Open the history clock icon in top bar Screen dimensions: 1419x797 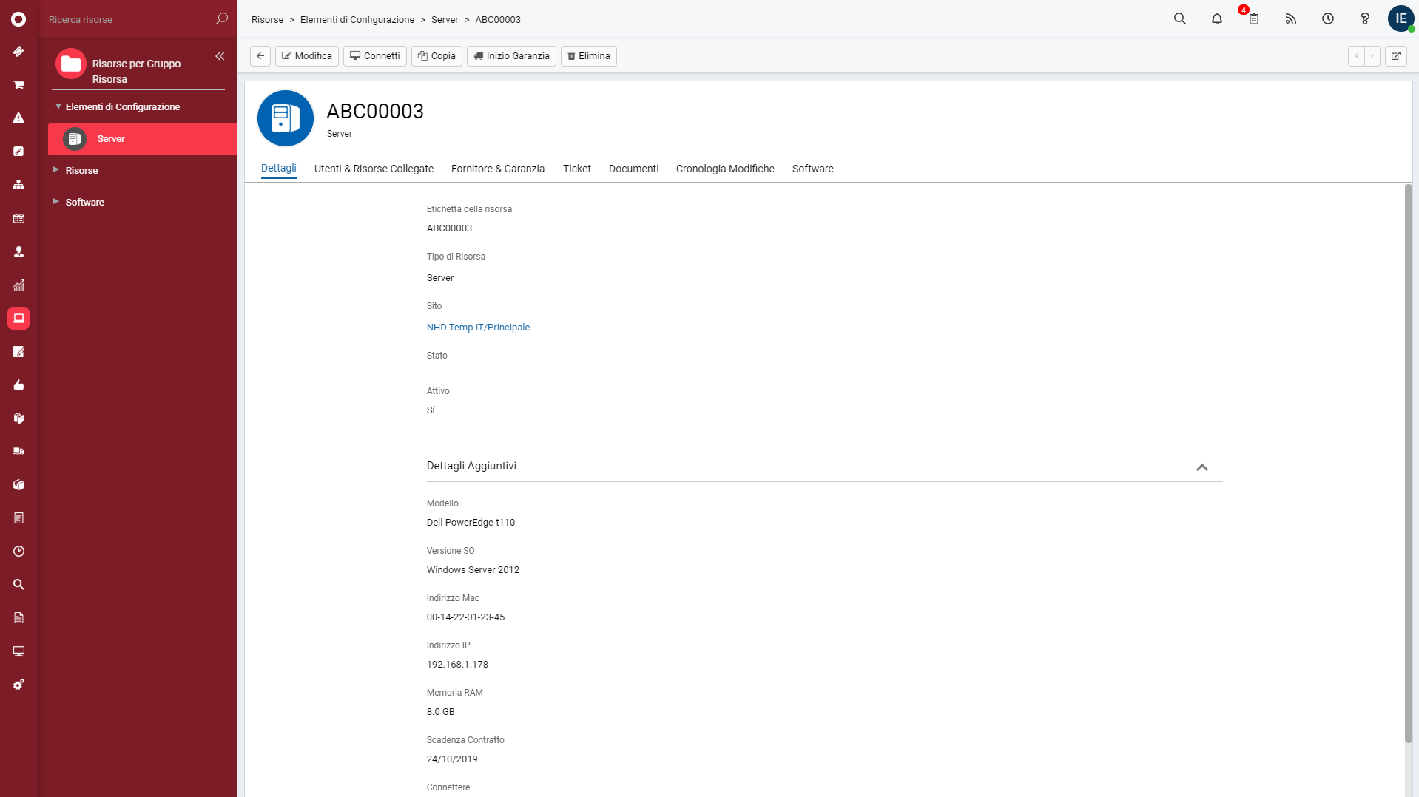point(1328,19)
